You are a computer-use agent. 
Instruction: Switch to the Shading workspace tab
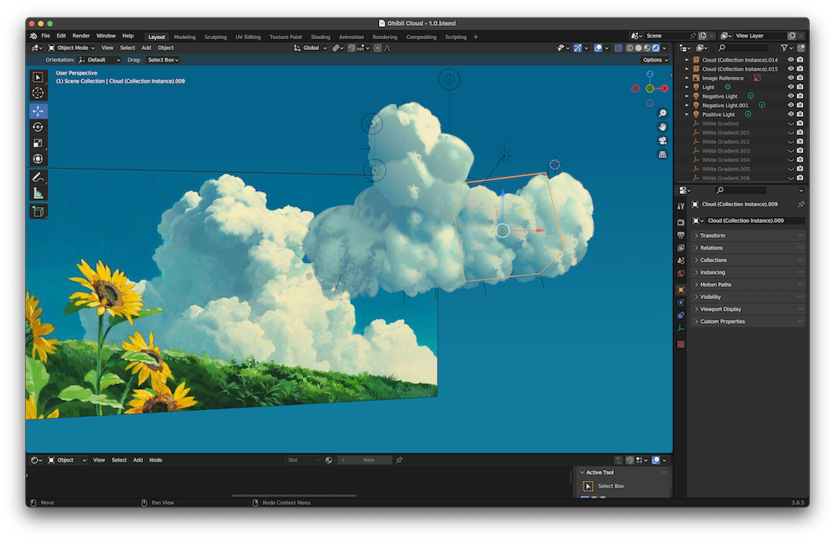coord(320,37)
